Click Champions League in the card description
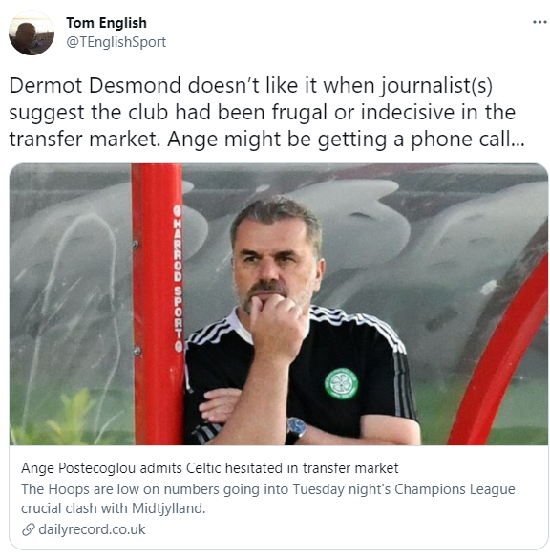 tap(455, 489)
